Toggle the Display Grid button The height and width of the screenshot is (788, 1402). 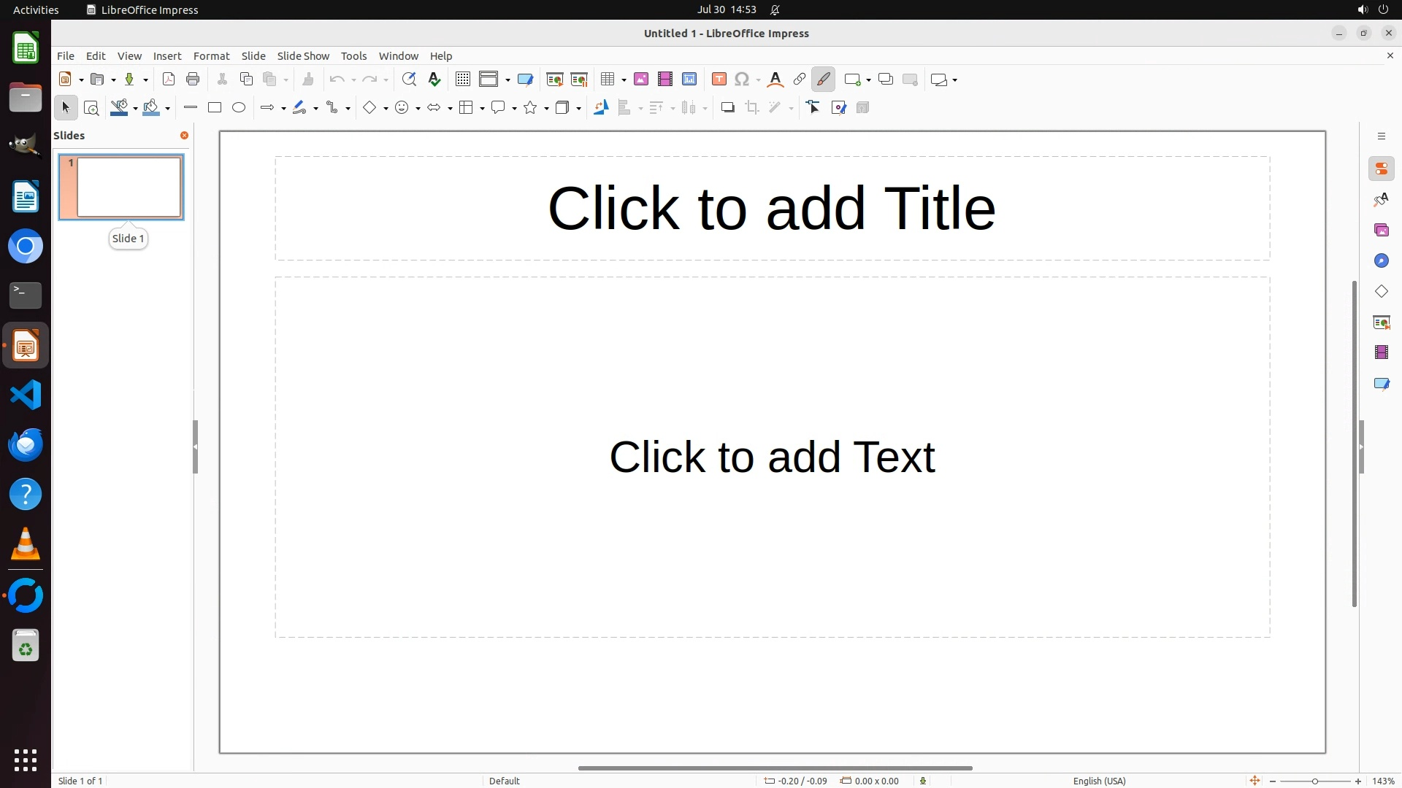[x=463, y=80]
